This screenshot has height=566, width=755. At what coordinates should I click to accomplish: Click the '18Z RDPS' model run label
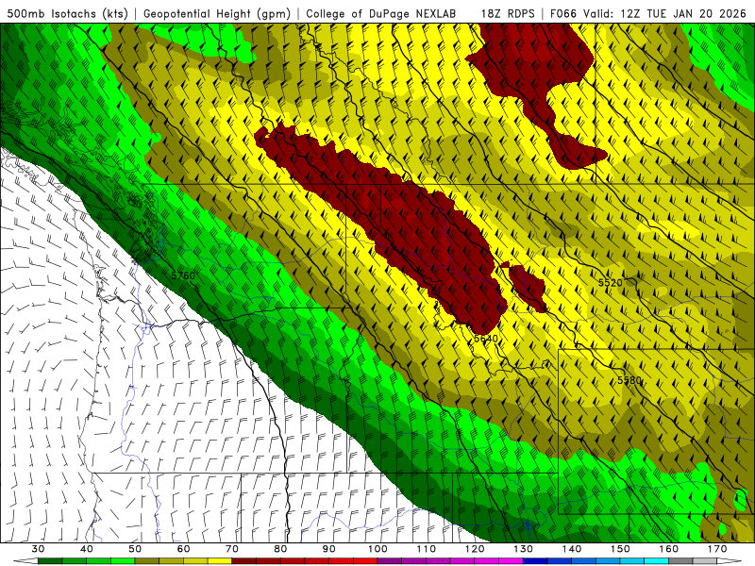(x=508, y=14)
